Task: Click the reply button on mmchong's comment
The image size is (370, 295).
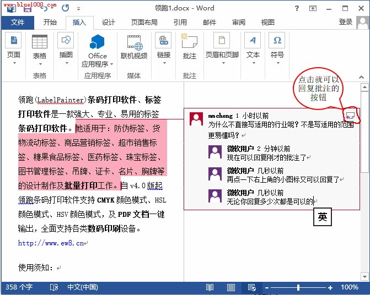Action: pos(350,114)
